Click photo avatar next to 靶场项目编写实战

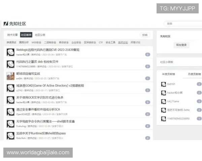[x=10, y=76]
